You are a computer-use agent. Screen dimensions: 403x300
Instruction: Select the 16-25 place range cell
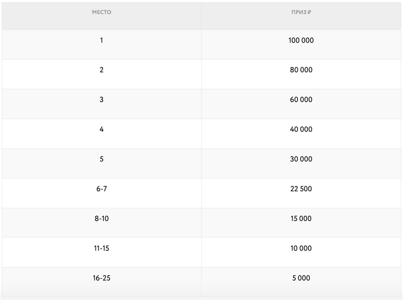point(101,278)
